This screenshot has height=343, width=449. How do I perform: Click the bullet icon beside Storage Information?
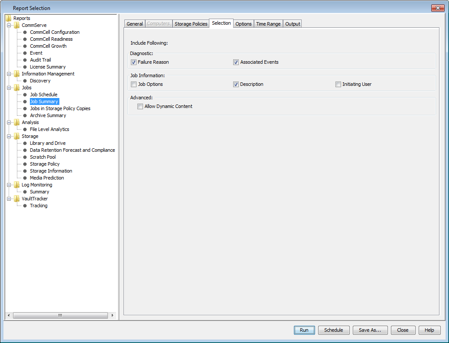pyautogui.click(x=25, y=171)
